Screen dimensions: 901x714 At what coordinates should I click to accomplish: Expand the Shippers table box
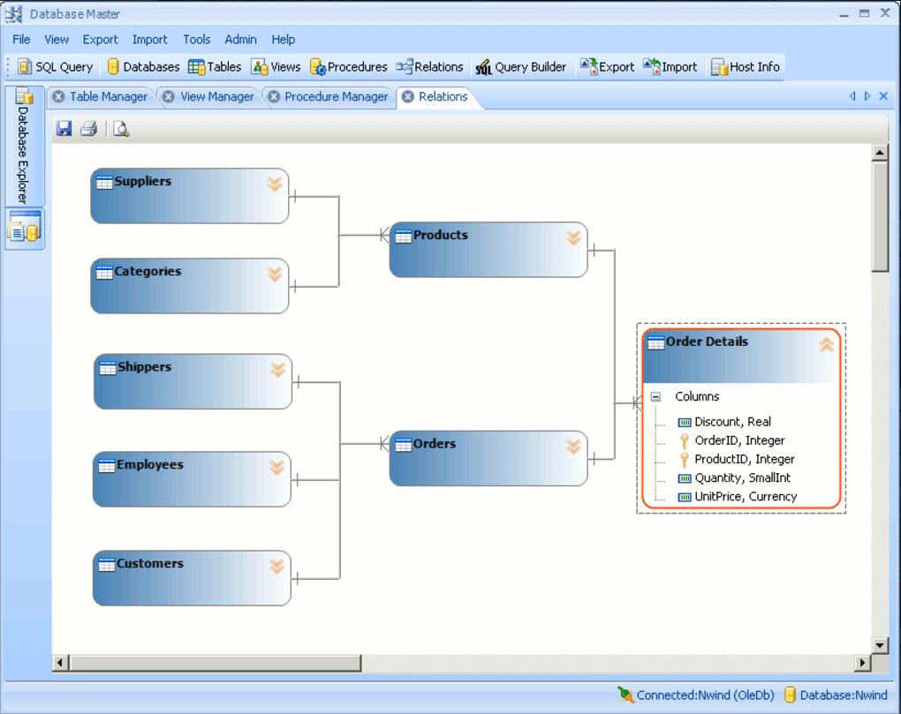click(x=278, y=370)
